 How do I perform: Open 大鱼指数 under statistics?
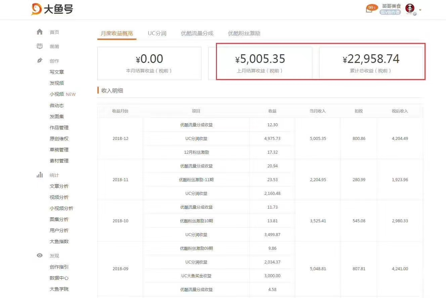[x=59, y=241]
